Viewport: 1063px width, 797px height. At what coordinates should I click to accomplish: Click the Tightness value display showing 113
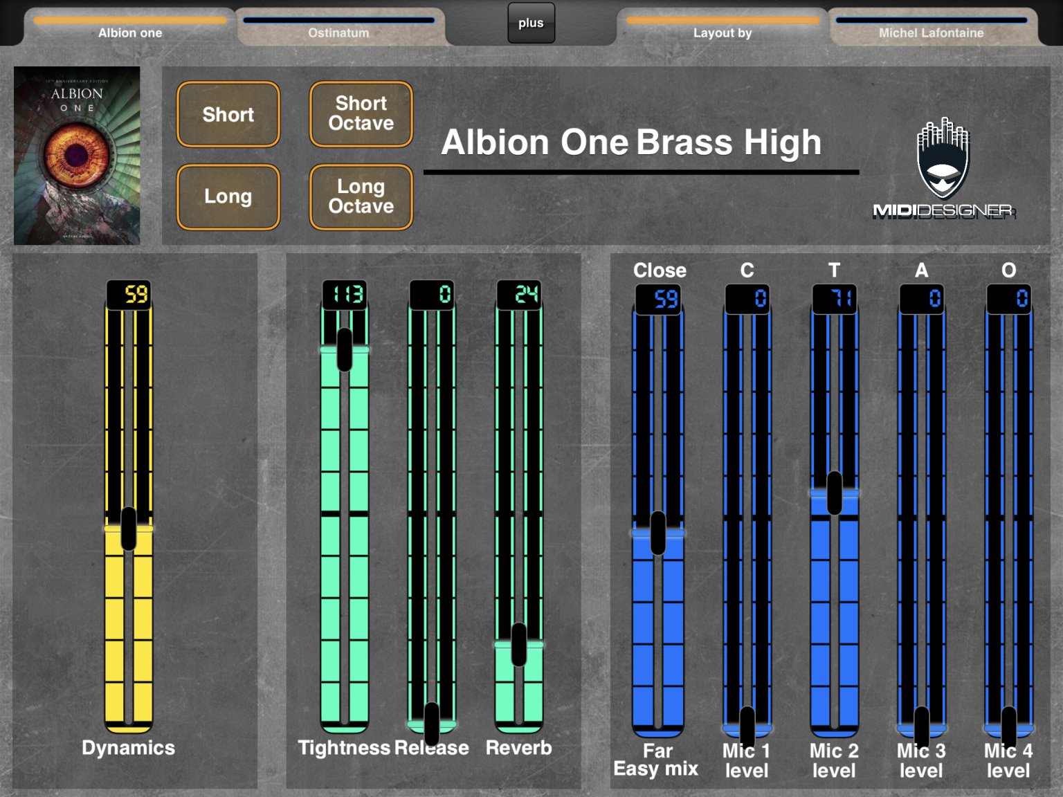pos(345,295)
